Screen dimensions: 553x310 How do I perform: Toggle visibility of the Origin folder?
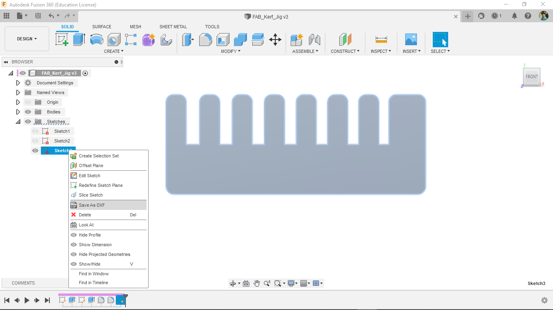(x=28, y=102)
